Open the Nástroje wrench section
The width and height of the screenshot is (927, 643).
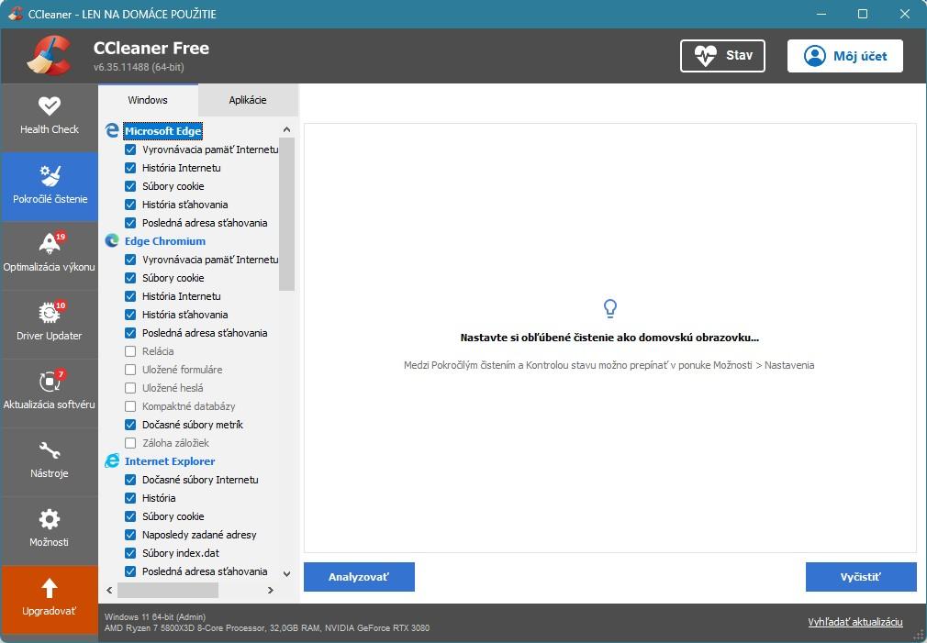point(49,461)
